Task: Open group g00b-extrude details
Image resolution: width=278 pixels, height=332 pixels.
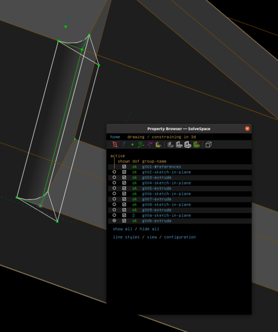Action: (x=156, y=221)
